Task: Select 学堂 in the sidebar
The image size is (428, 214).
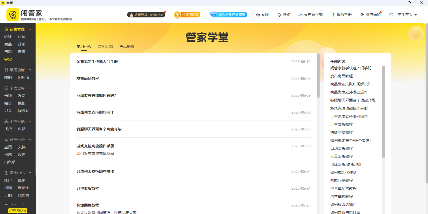Action: click(x=8, y=59)
